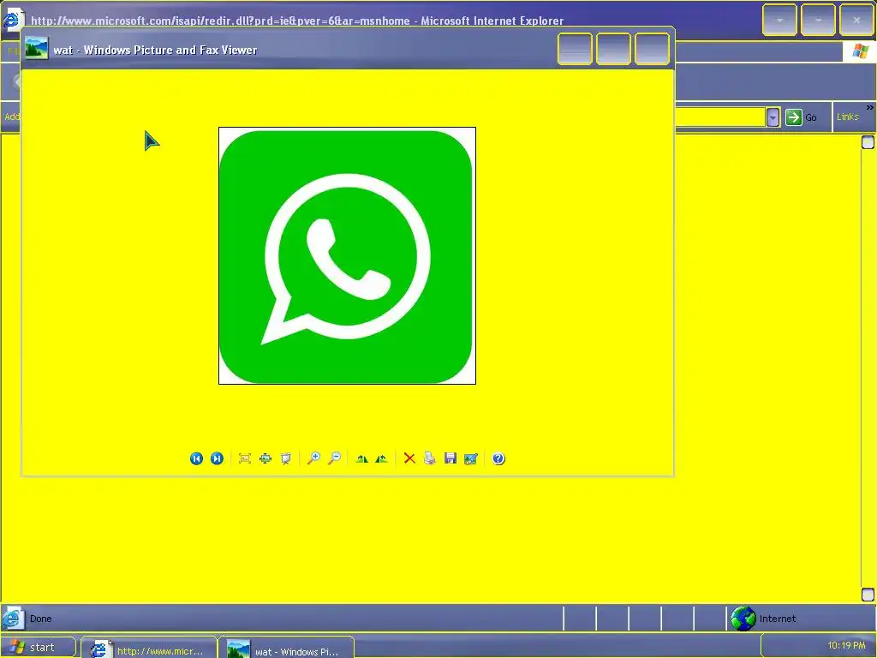Viewport: 877px width, 658px height.
Task: Save a copy with floppy icon
Action: point(450,459)
